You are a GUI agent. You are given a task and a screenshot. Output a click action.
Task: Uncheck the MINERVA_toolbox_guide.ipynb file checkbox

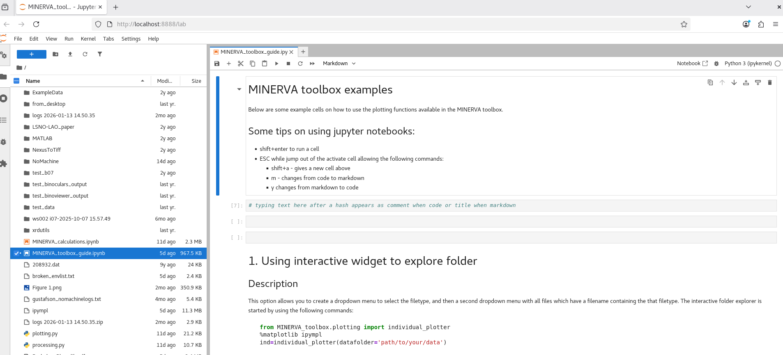pyautogui.click(x=16, y=253)
